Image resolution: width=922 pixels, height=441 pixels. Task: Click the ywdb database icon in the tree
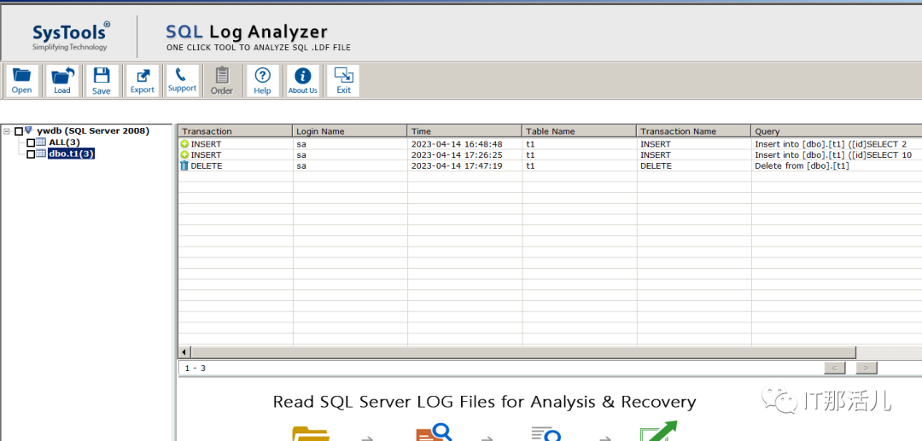(29, 131)
